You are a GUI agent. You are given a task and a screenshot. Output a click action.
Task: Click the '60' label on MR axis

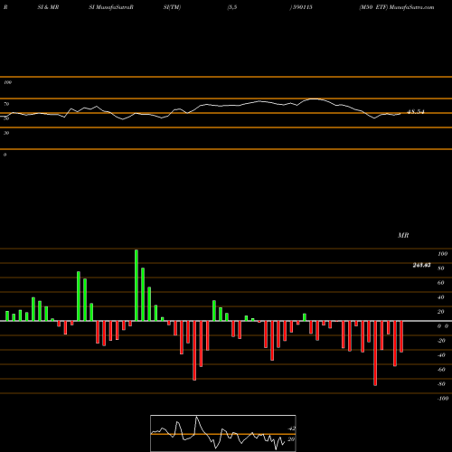pos(440,283)
